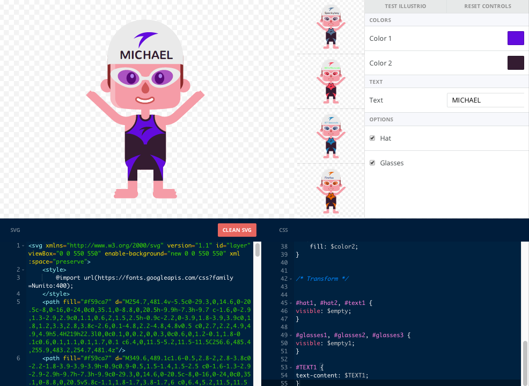The image size is (529, 386).
Task: Fold the #glasses1 rule at line 49
Action: 291,336
